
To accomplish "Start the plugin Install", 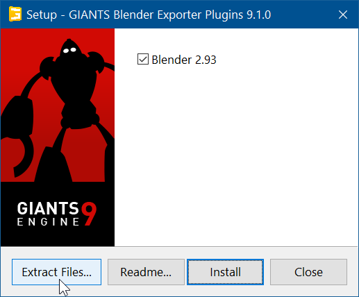I will pos(225,272).
